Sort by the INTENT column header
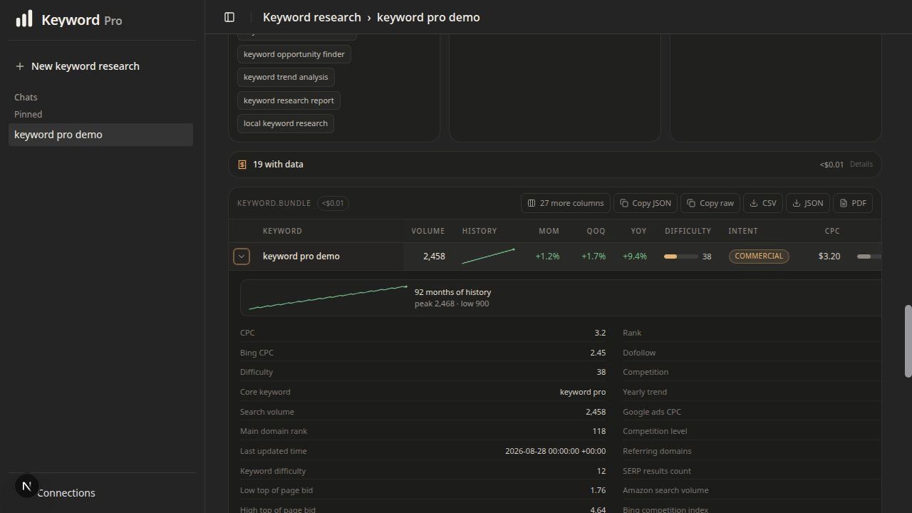Viewport: 912px width, 513px height. click(742, 231)
